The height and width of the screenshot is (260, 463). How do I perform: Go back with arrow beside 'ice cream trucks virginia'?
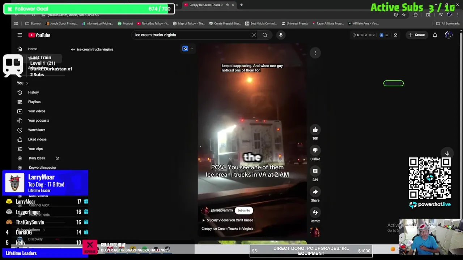(73, 49)
